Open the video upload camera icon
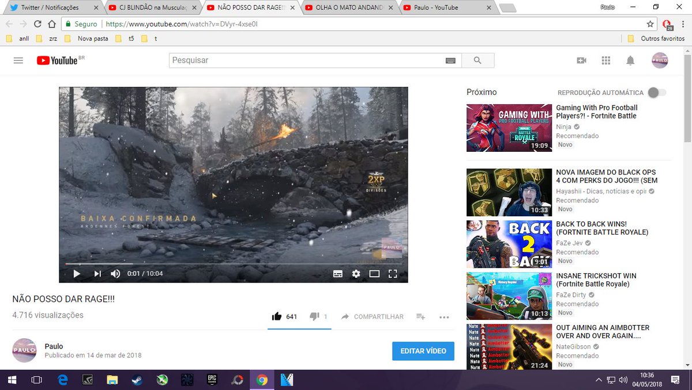Screen dimensions: 692x390 pos(581,60)
